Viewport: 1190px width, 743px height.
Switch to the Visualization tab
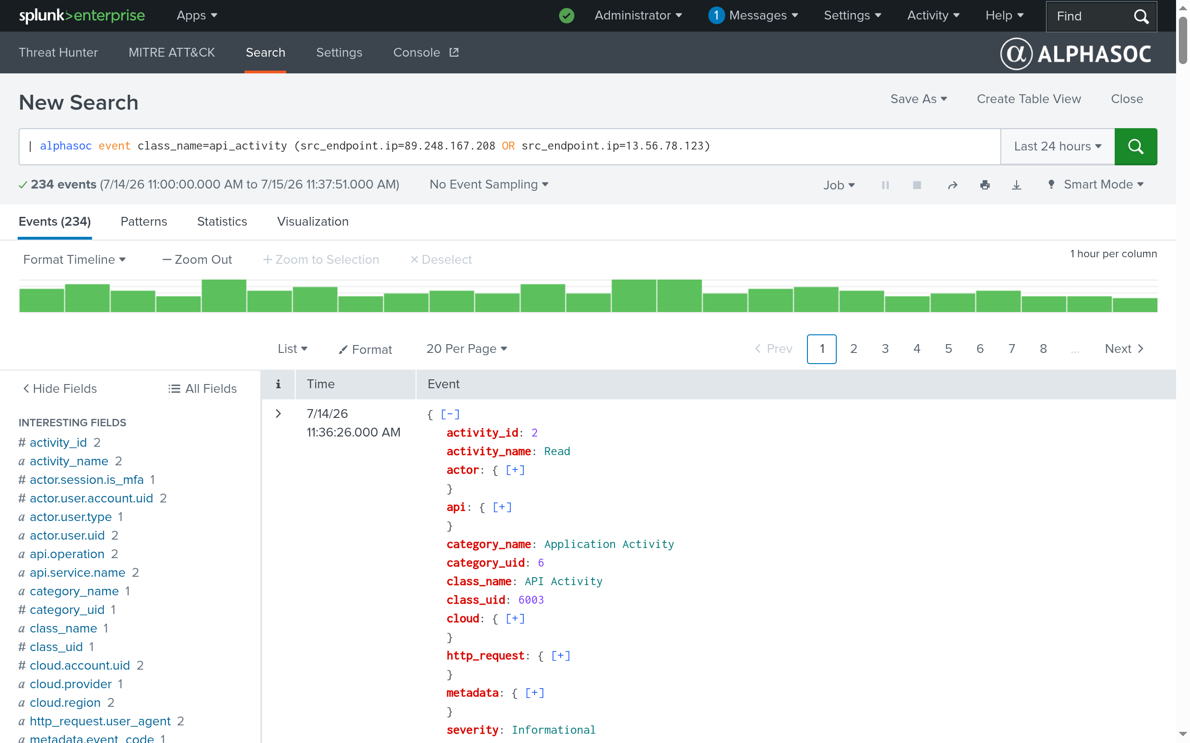pos(313,222)
